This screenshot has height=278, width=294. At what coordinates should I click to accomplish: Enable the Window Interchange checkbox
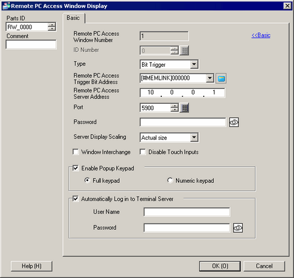(75, 152)
